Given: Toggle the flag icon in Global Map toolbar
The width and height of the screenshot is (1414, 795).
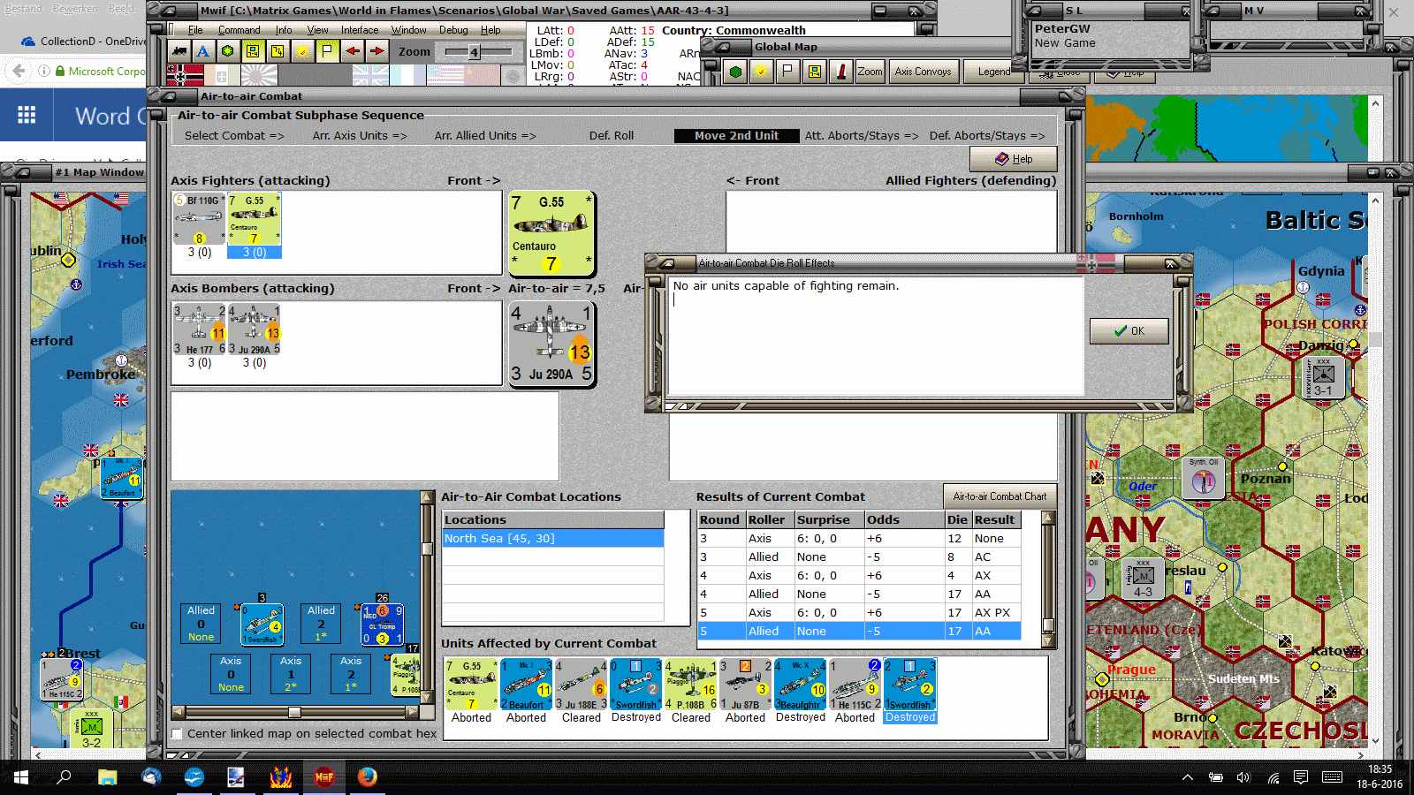Looking at the screenshot, I should tap(788, 72).
